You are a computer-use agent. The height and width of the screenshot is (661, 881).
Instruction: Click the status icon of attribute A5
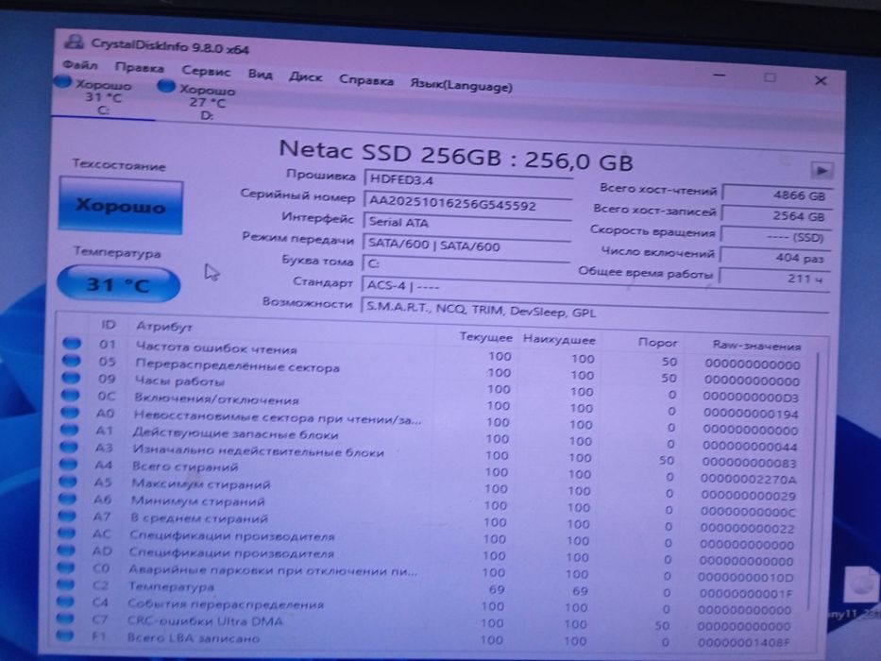click(67, 482)
